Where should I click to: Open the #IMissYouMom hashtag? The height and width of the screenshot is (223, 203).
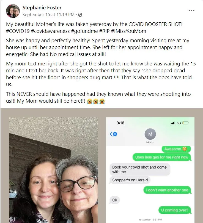pyautogui.click(x=128, y=31)
